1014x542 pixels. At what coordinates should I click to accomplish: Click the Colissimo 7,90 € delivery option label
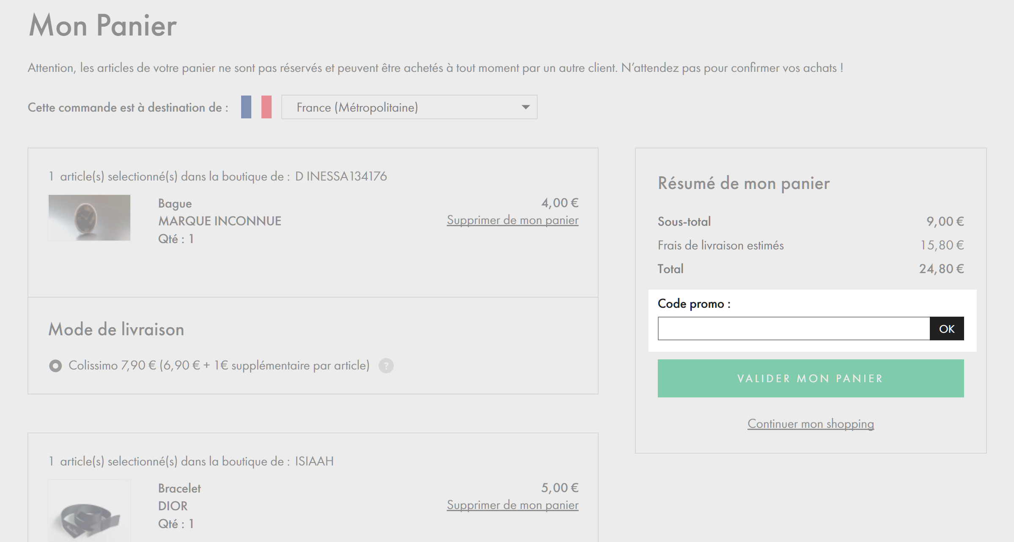coord(219,365)
